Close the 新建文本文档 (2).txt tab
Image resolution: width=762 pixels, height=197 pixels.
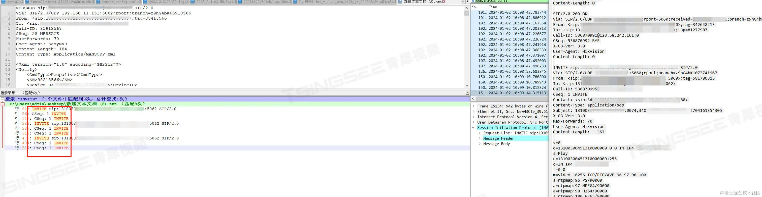[x=444, y=2]
